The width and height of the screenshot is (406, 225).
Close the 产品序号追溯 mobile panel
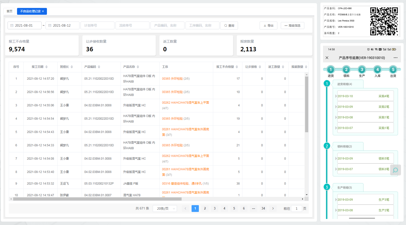[327, 58]
